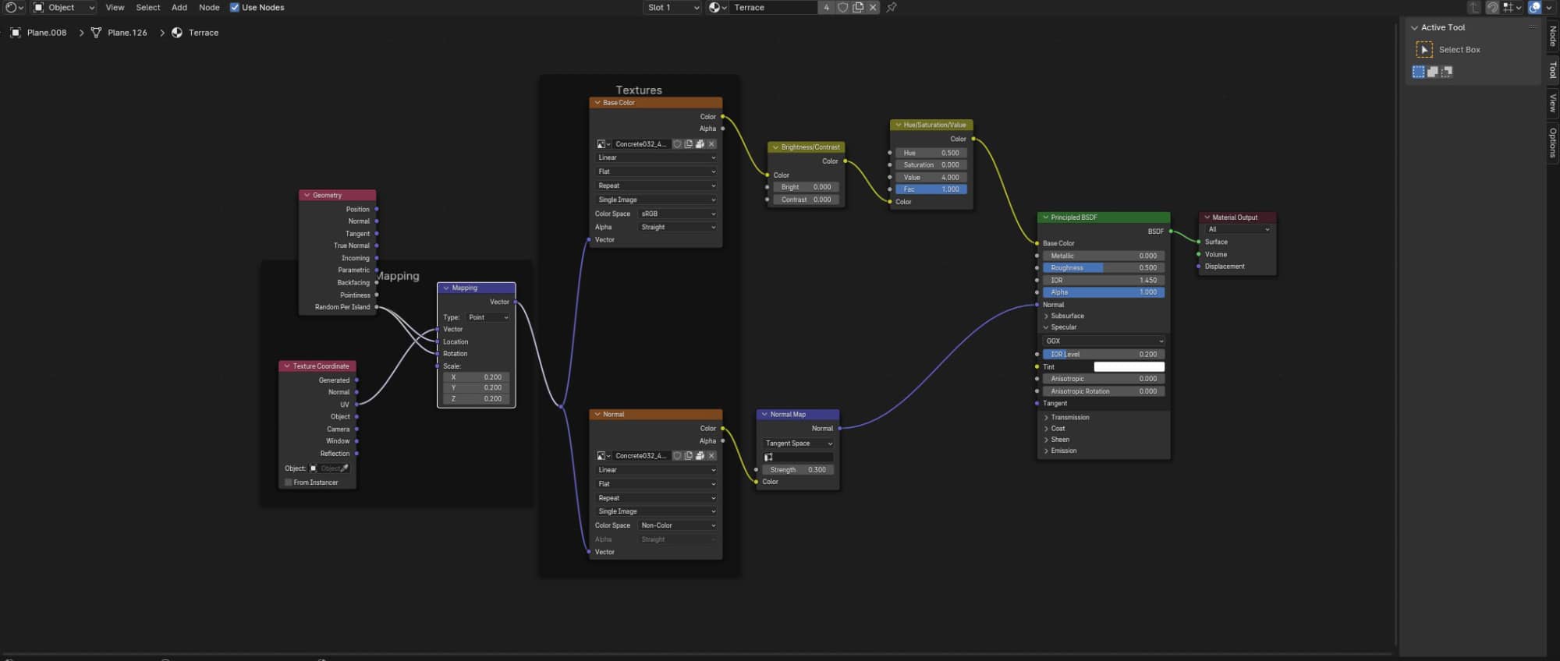Click the white Tint color swatch
The image size is (1560, 661).
tap(1129, 366)
